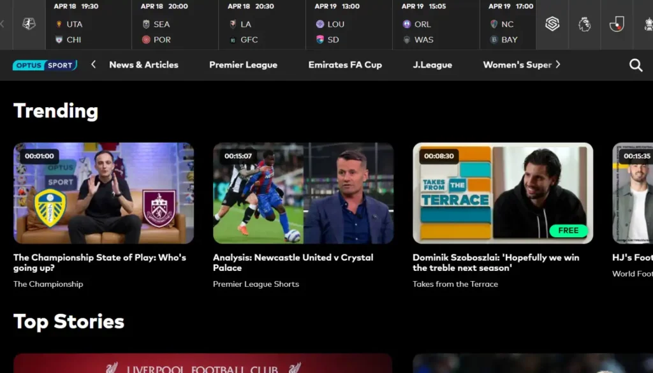The width and height of the screenshot is (653, 373).
Task: Play Championship State of Play video thumbnail
Action: coord(104,193)
